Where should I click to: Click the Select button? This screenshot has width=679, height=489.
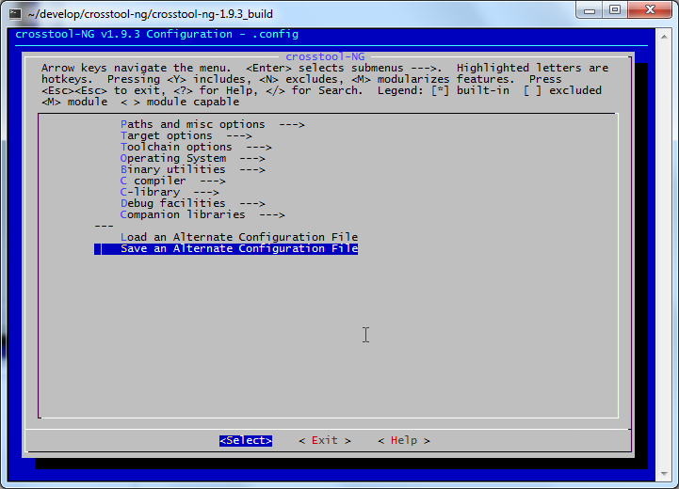coord(246,441)
